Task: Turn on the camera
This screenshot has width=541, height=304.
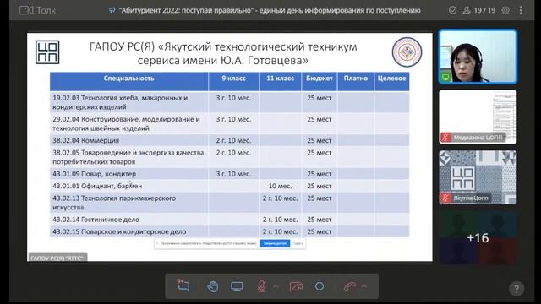Action: (296, 286)
